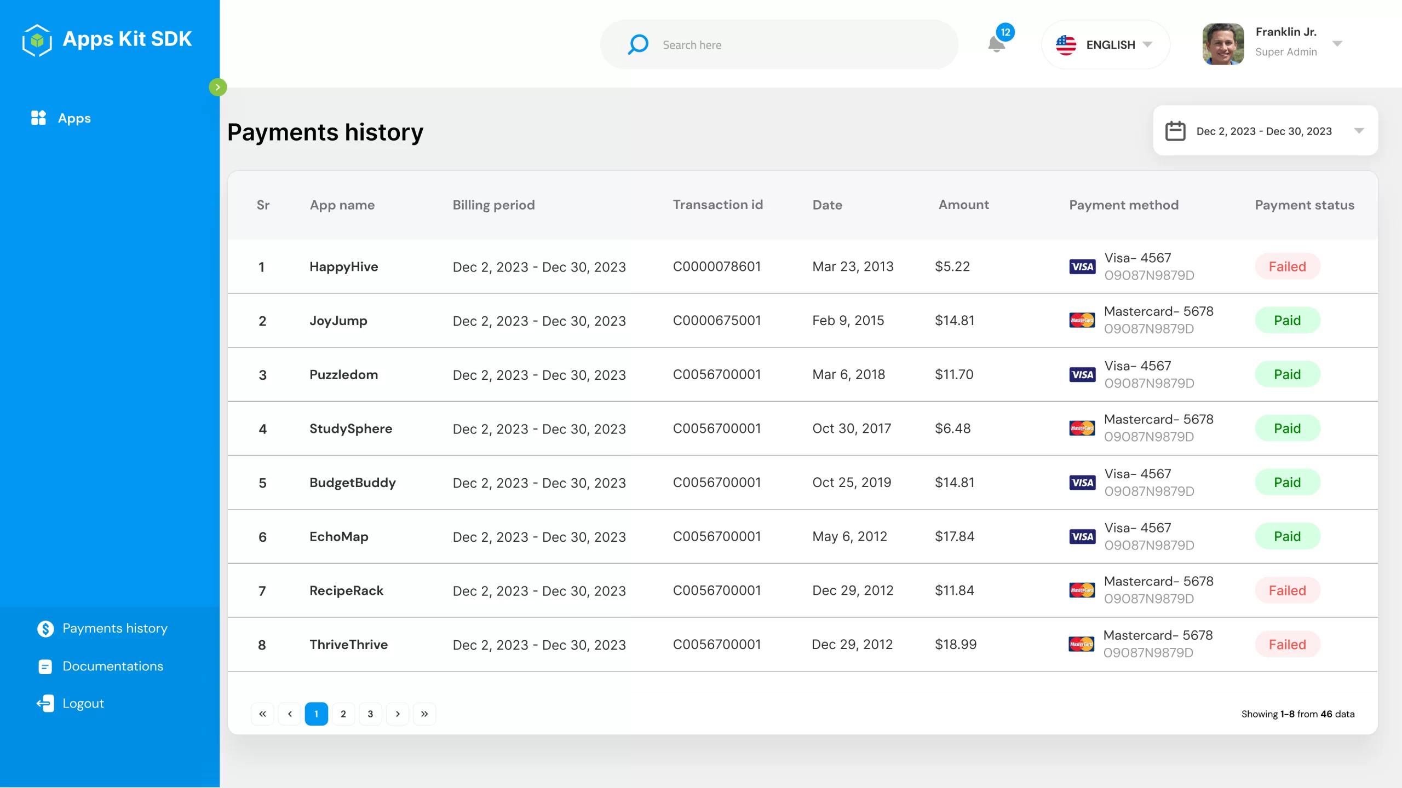Click the $18.99 amount cell
Viewport: 1402px width, 788px height.
[956, 644]
